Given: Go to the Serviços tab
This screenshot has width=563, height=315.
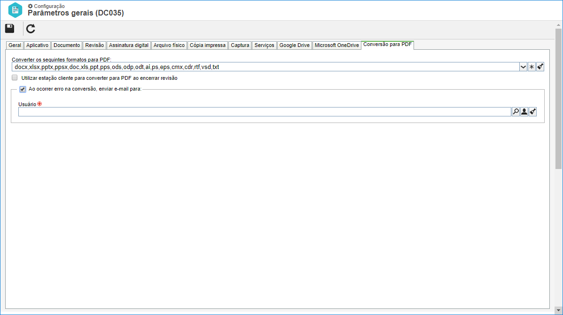Looking at the screenshot, I should pos(264,45).
